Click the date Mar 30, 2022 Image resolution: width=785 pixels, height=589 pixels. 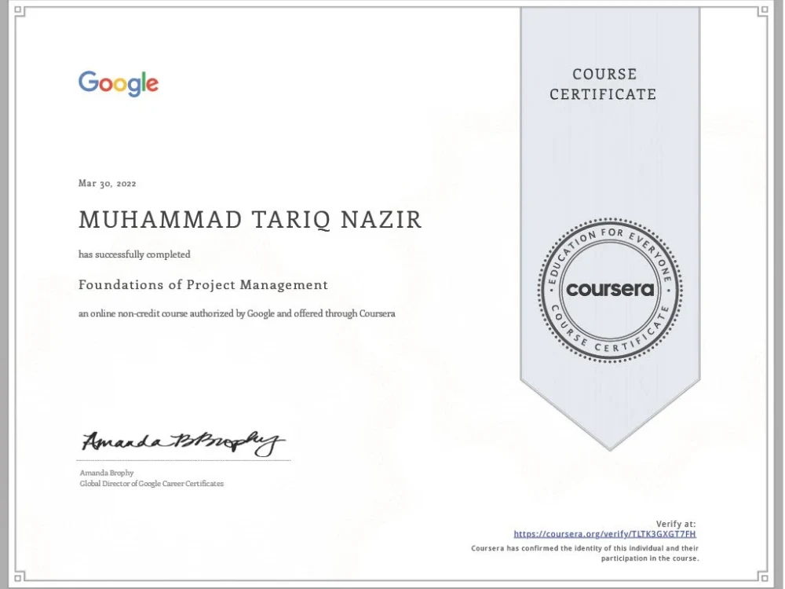tap(107, 183)
